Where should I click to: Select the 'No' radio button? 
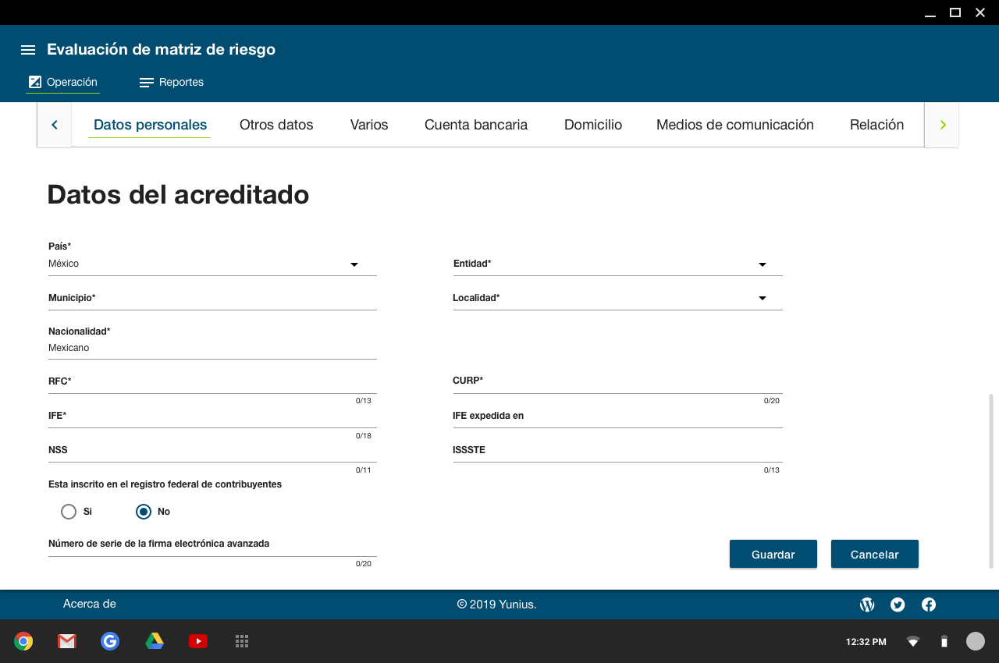pos(144,512)
